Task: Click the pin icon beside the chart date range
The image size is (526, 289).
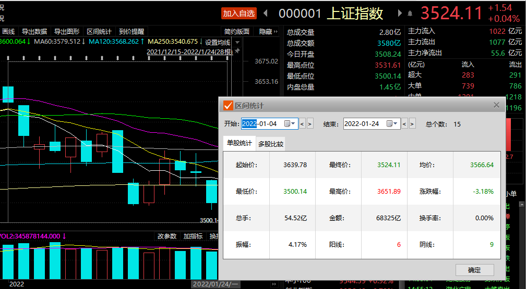Action: coord(237,51)
